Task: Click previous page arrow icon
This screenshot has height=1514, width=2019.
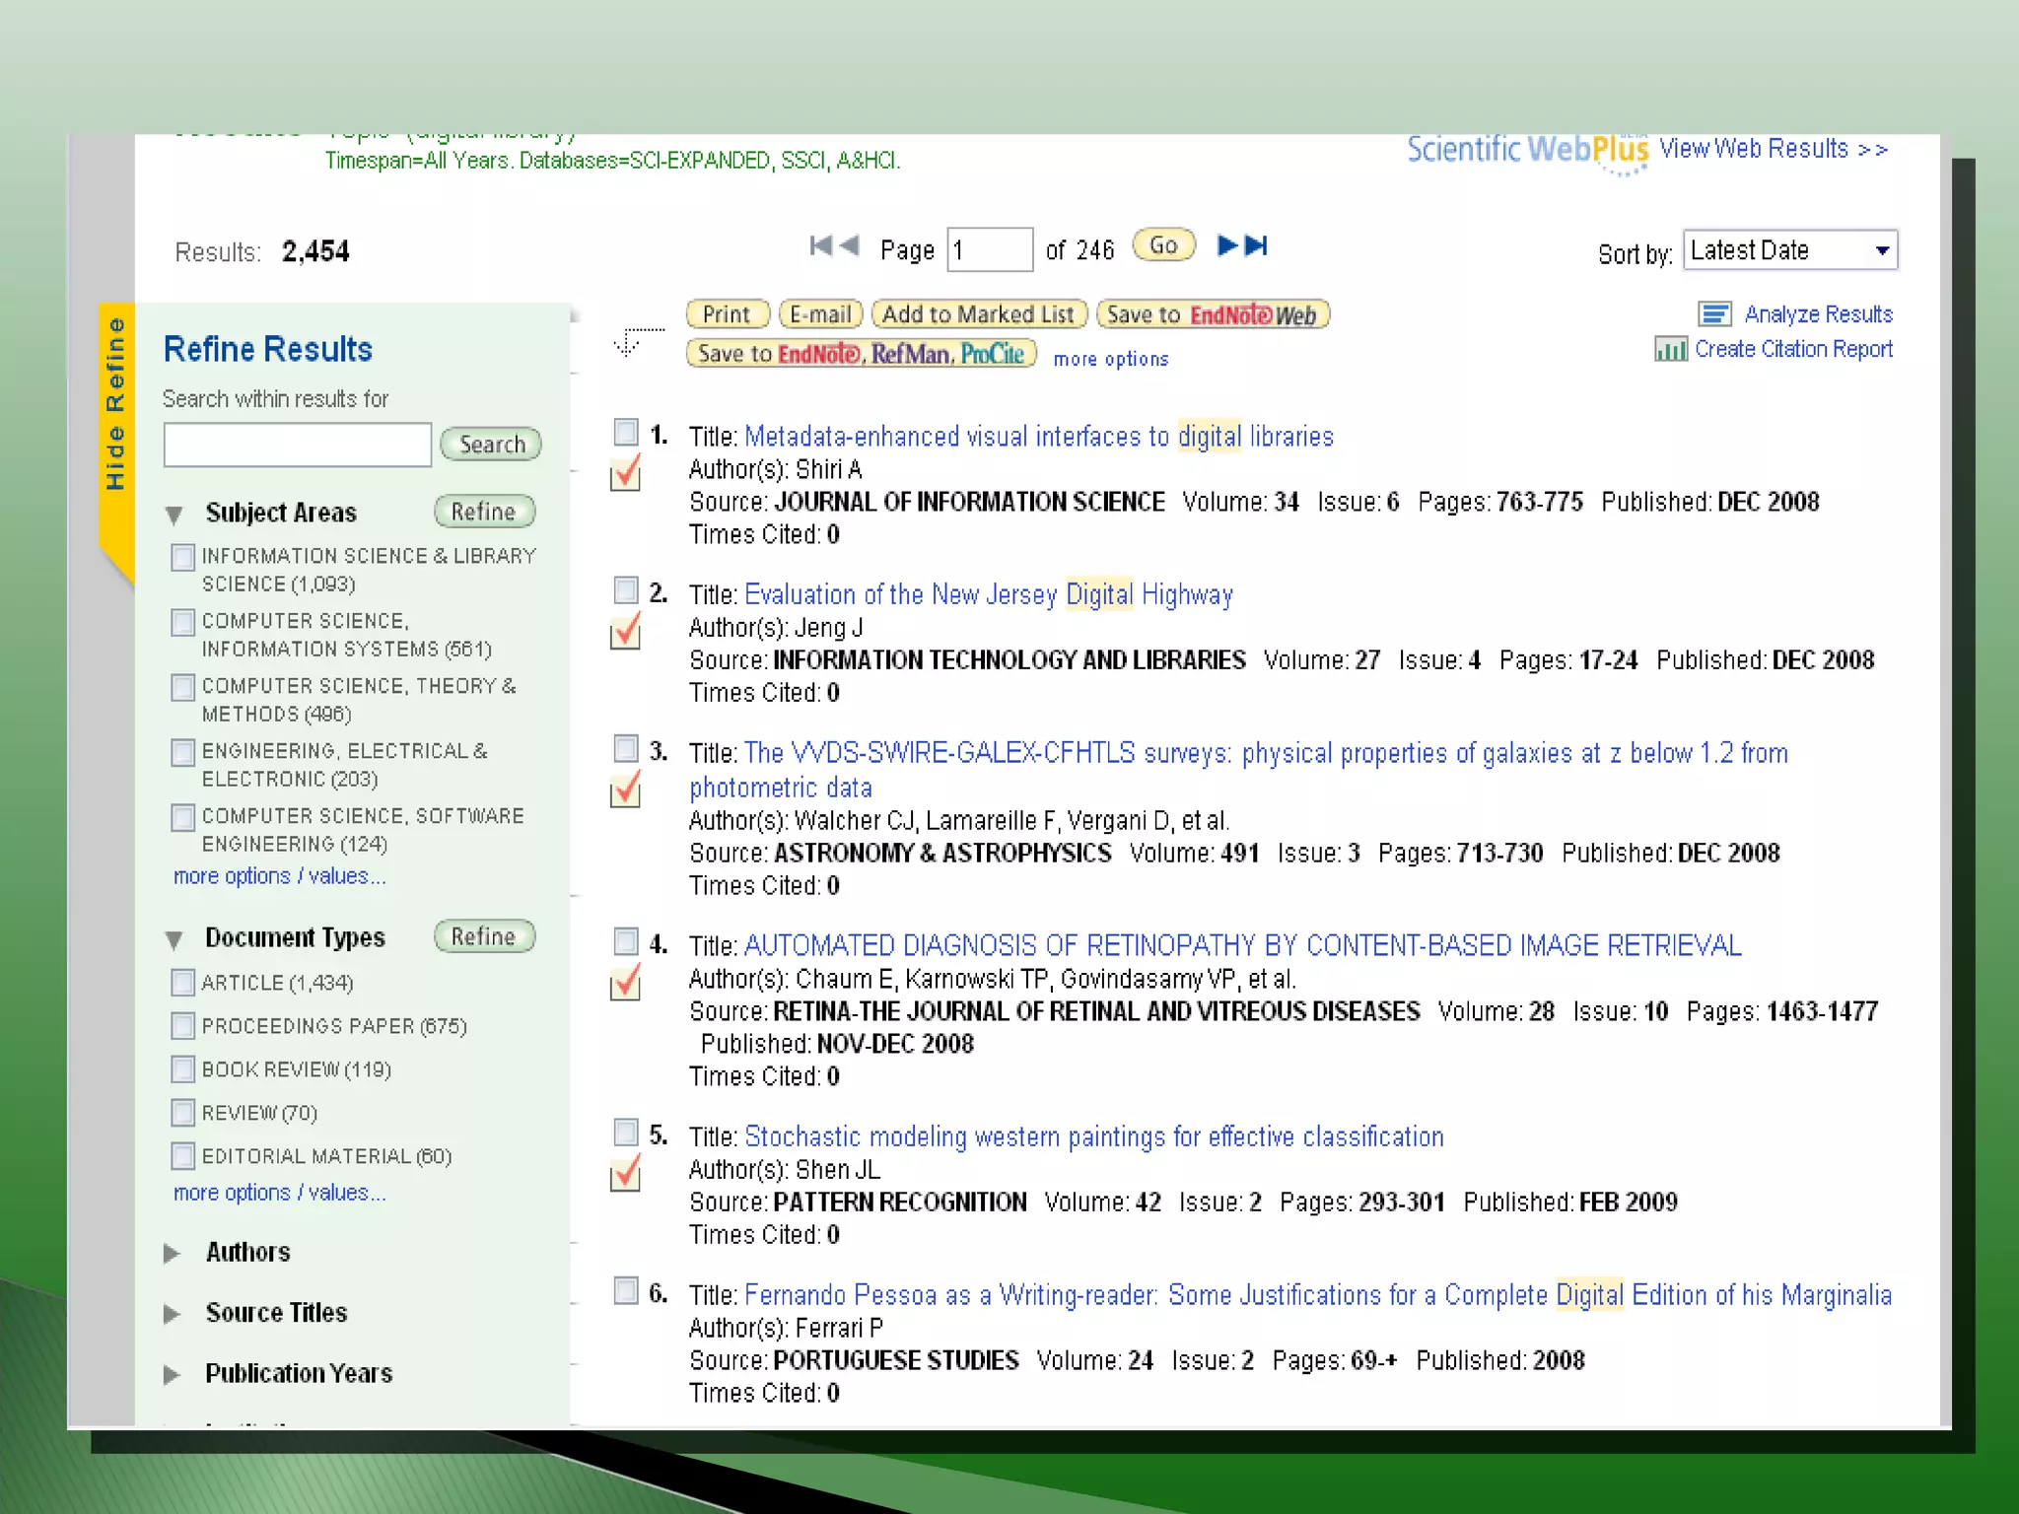Action: 850,245
